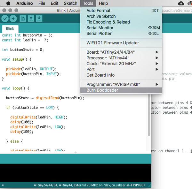Image resolution: width=192 pixels, height=189 pixels.
Task: Launch Serial Plotter
Action: coord(121,34)
